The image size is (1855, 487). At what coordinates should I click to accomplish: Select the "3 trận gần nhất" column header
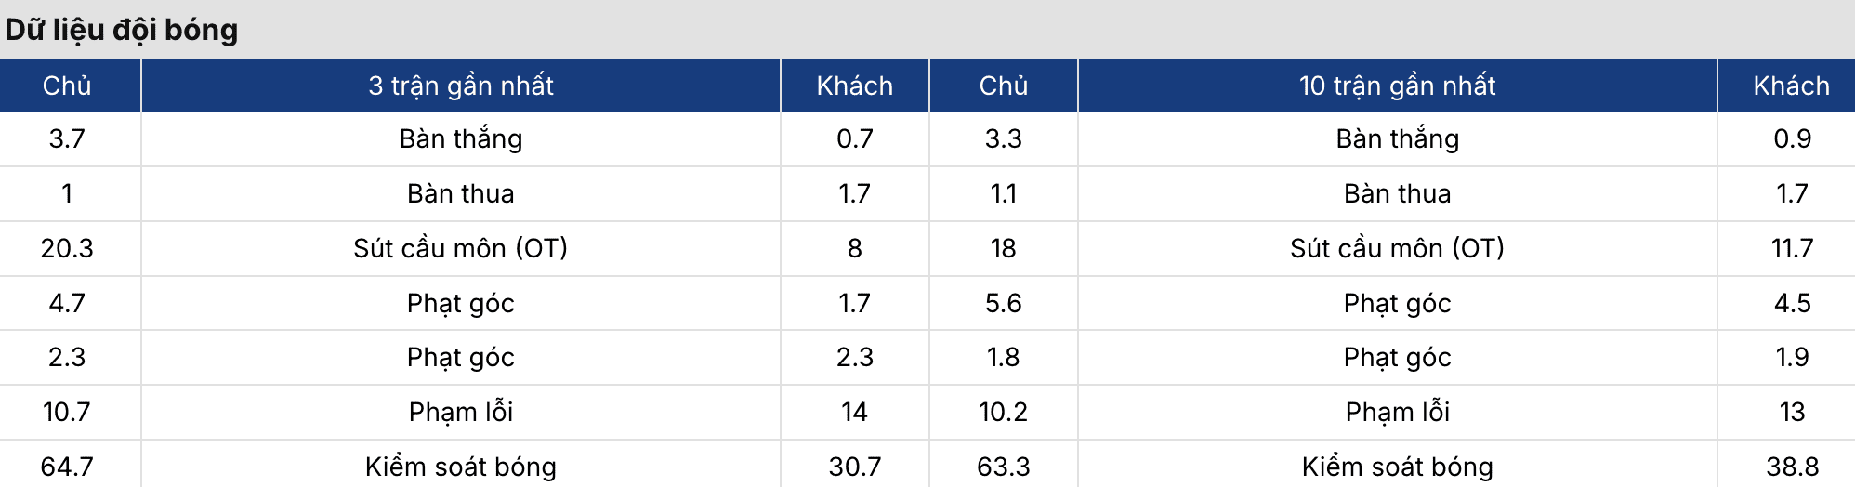(460, 86)
